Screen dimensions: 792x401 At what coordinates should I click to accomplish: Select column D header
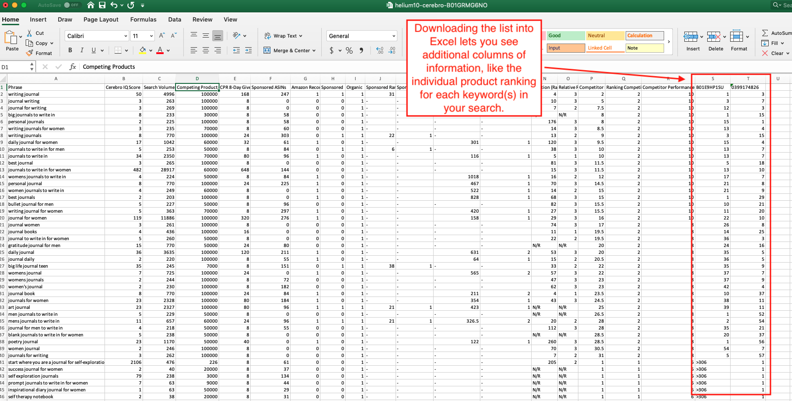[197, 78]
